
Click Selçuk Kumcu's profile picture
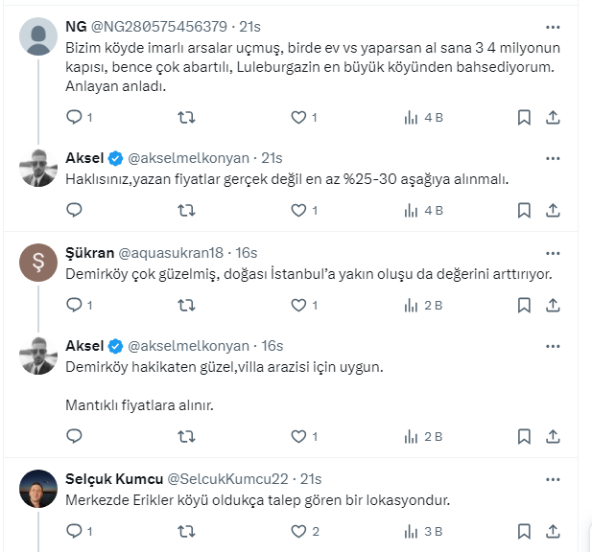tap(38, 489)
